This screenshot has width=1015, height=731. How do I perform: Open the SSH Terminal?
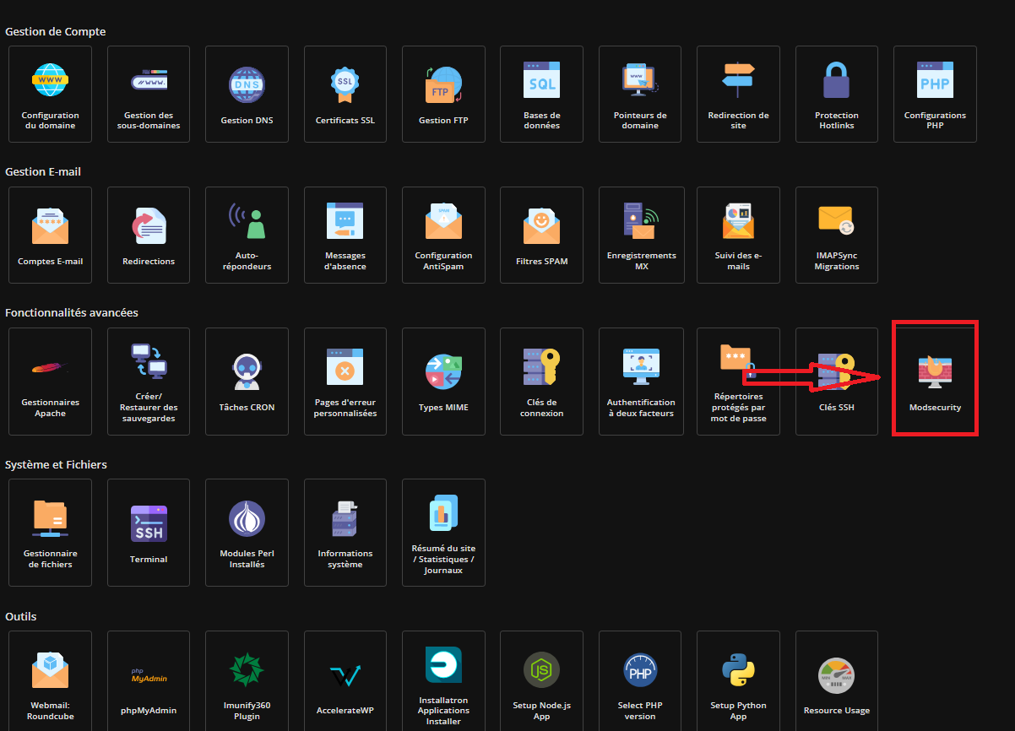pyautogui.click(x=149, y=533)
